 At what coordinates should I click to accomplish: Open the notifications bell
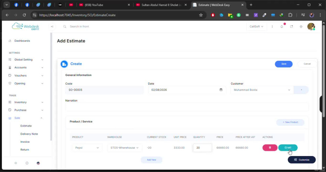pyautogui.click(x=282, y=27)
